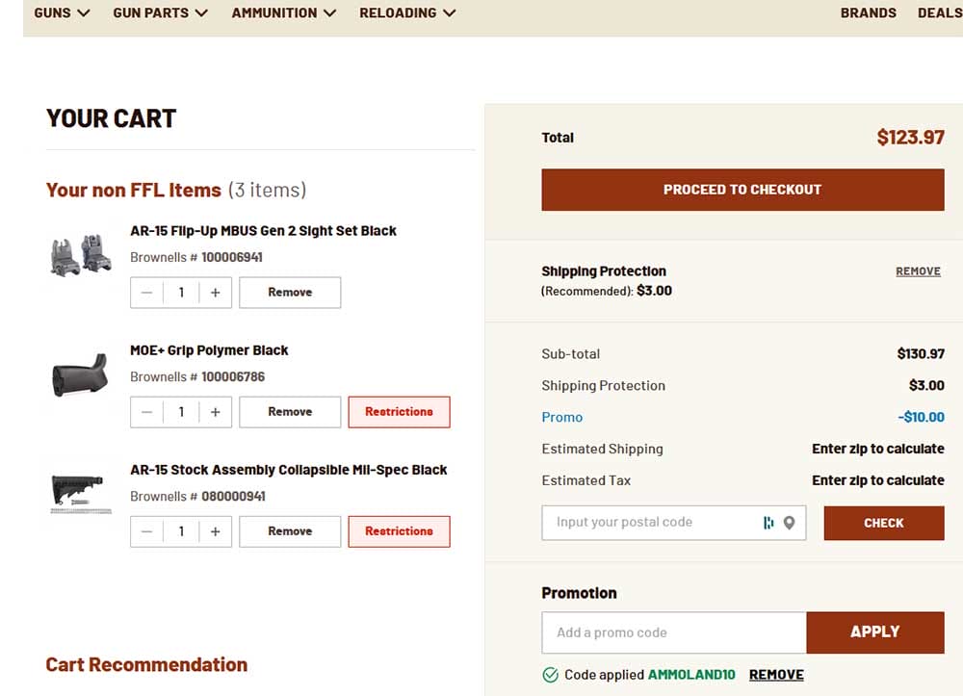Open the Reloading navigation menu

pyautogui.click(x=407, y=13)
